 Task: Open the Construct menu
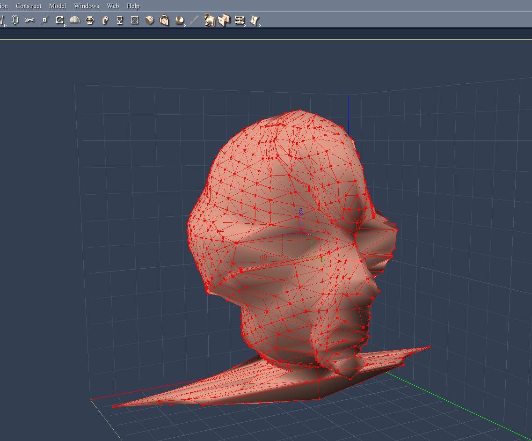click(x=29, y=6)
